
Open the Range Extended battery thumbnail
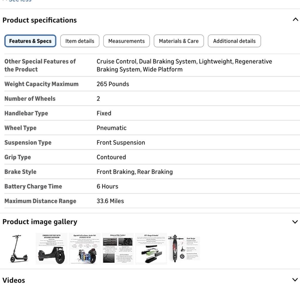point(151,248)
